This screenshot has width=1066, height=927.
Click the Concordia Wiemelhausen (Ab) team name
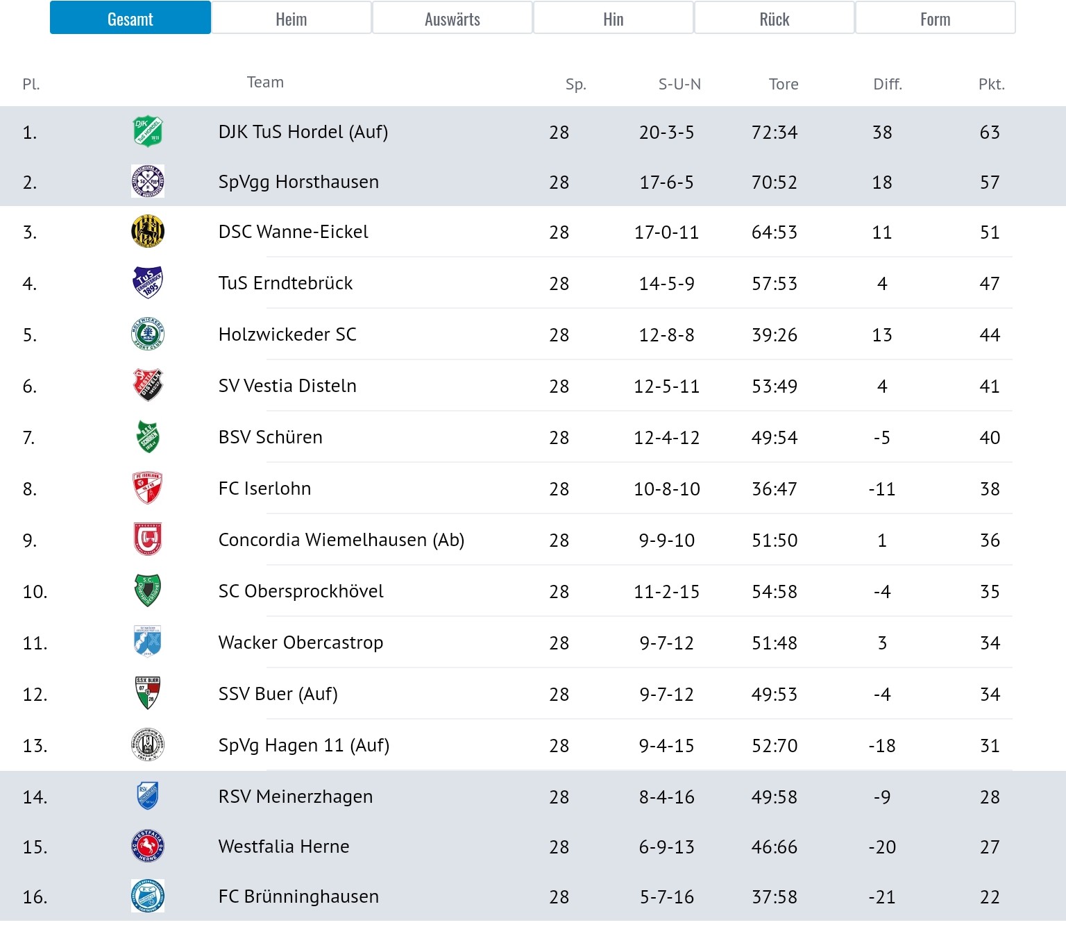(341, 540)
